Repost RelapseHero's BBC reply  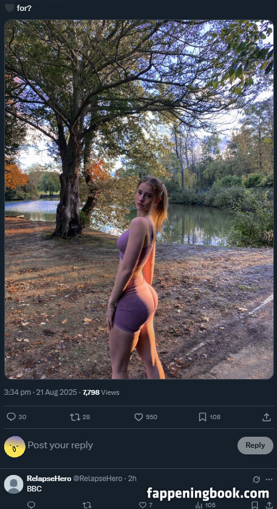click(x=87, y=505)
